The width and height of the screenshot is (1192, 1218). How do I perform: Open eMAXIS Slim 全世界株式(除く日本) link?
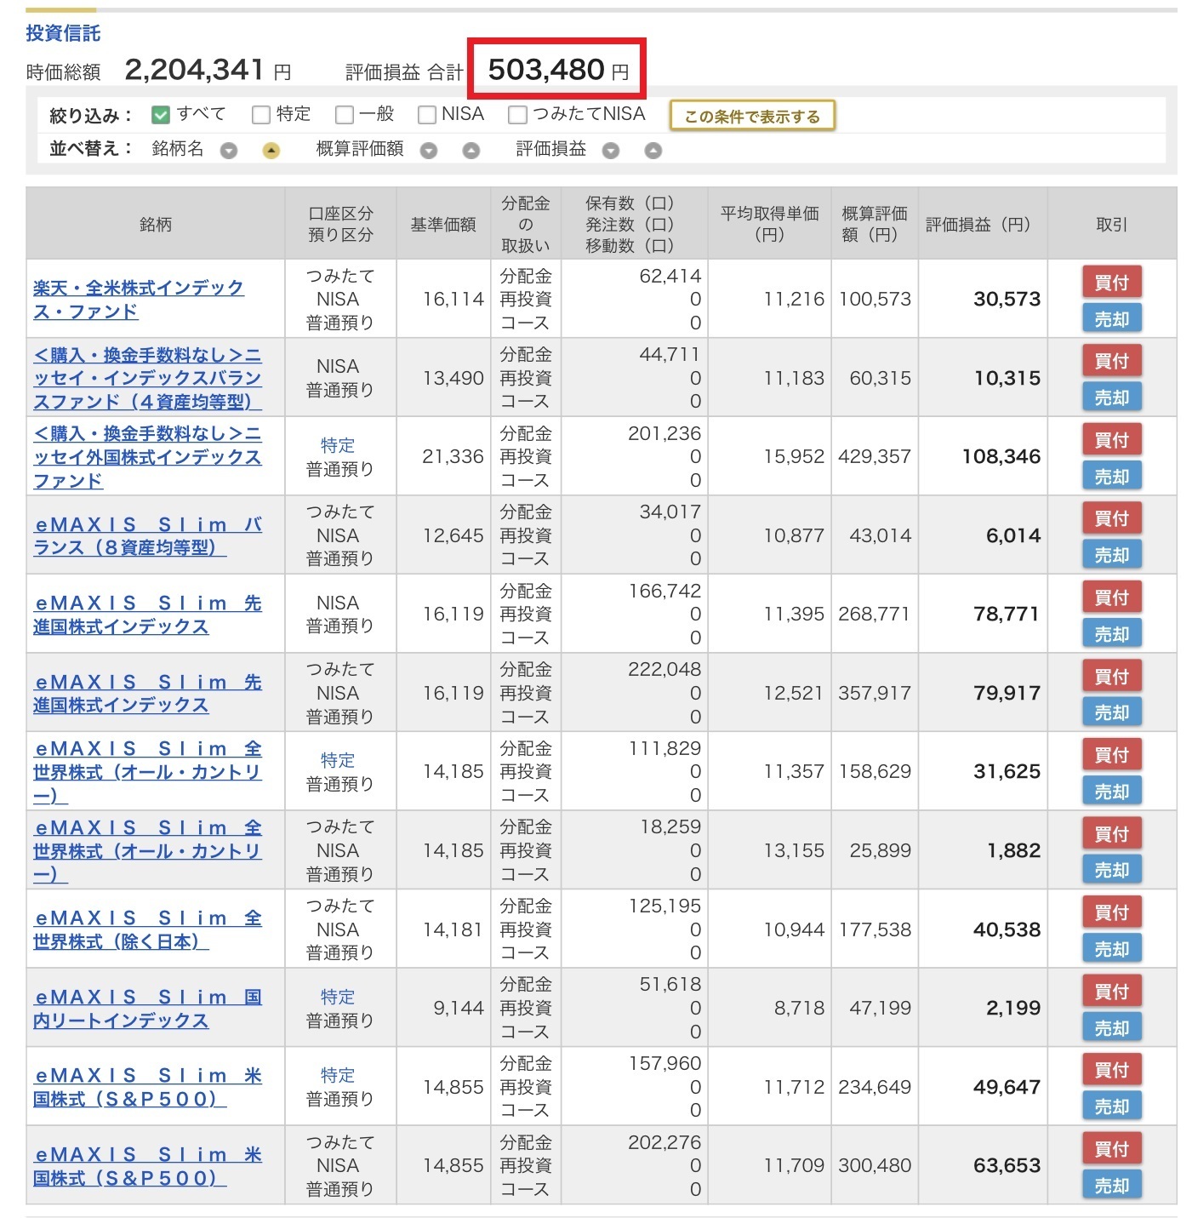click(x=146, y=929)
